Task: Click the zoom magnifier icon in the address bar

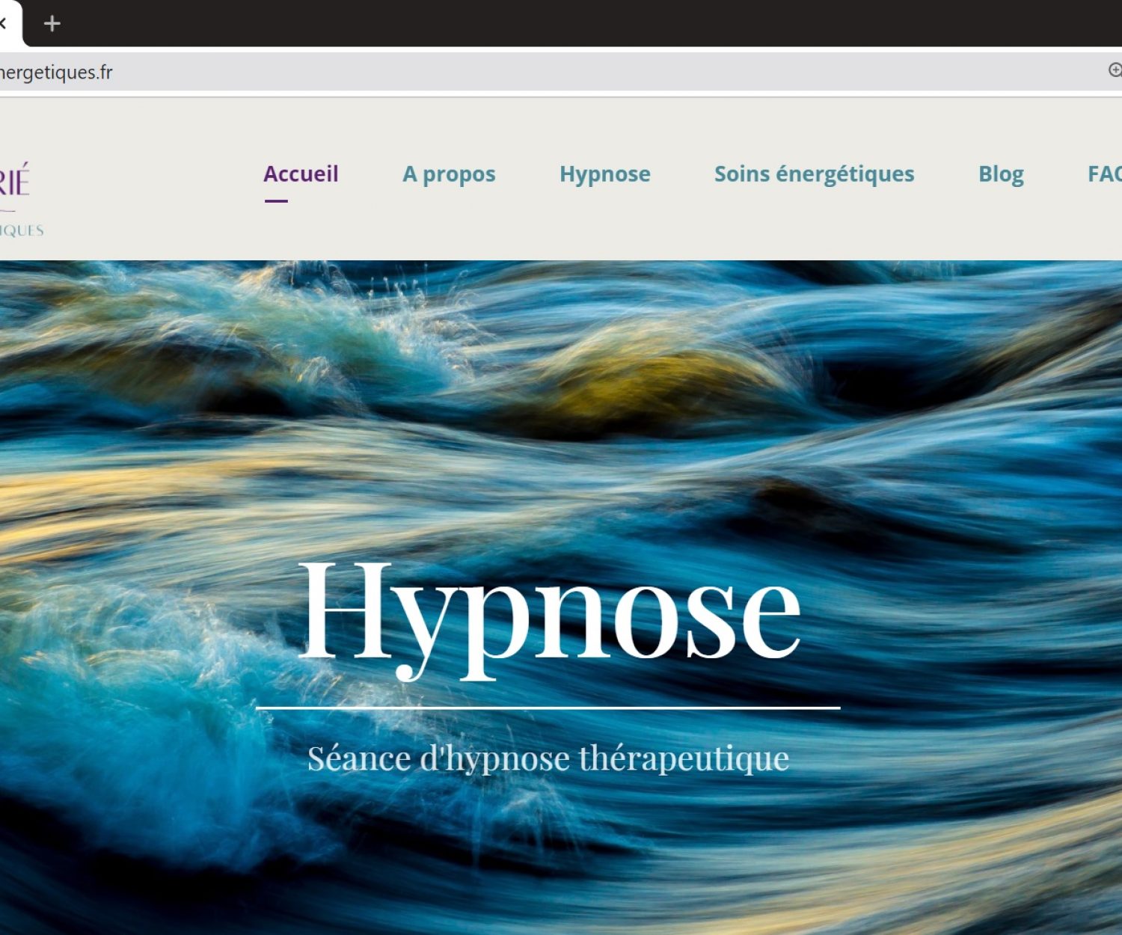Action: point(1115,70)
